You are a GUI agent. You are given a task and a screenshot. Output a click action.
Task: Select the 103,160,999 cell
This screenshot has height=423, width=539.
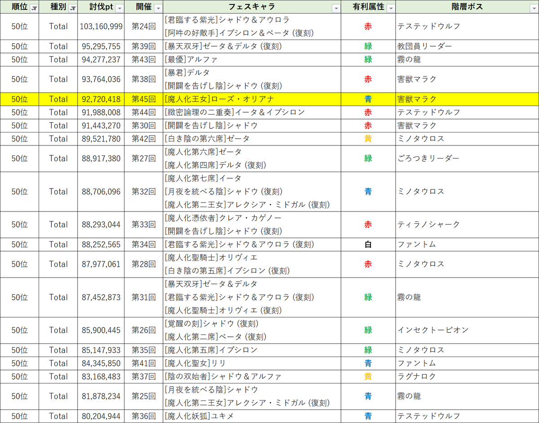coord(101,26)
